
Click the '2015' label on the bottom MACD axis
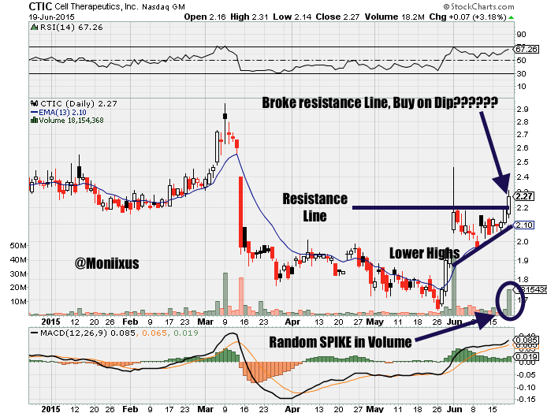pos(51,409)
